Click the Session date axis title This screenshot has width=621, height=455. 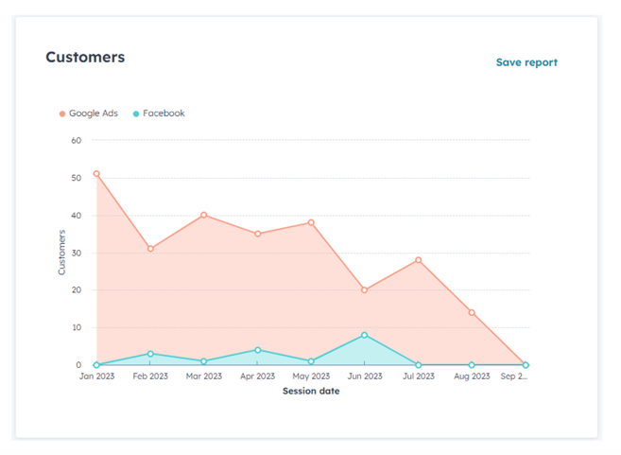pos(311,392)
